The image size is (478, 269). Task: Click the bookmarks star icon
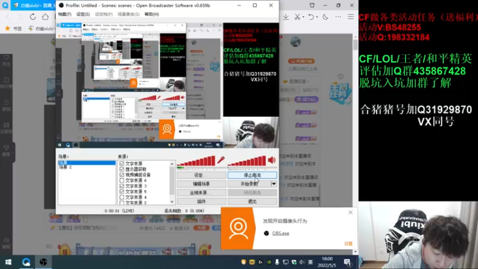(x=8, y=28)
